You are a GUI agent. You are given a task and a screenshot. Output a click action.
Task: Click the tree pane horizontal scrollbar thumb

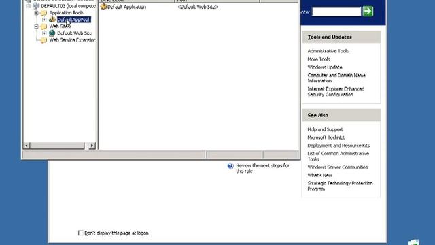pyautogui.click(x=57, y=146)
